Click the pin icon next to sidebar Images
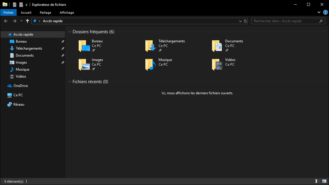 click(x=63, y=62)
